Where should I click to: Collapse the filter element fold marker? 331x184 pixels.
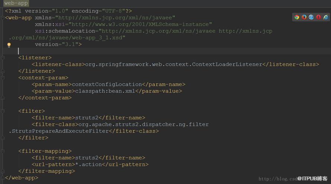3,111
